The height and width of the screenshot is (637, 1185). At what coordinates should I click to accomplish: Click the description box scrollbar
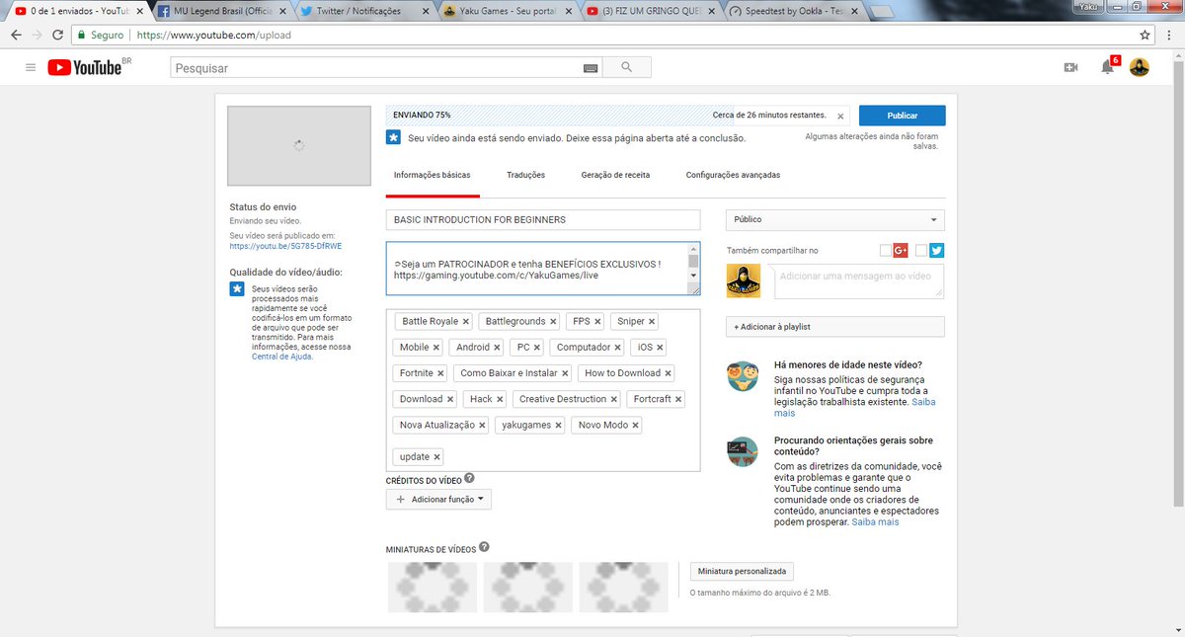[x=693, y=269]
